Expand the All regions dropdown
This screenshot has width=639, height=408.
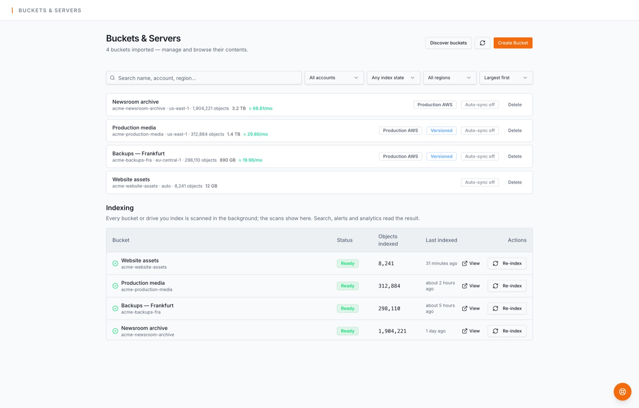450,78
